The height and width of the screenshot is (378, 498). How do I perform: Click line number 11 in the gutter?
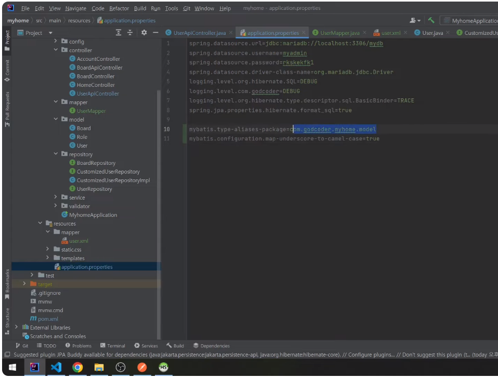point(167,139)
